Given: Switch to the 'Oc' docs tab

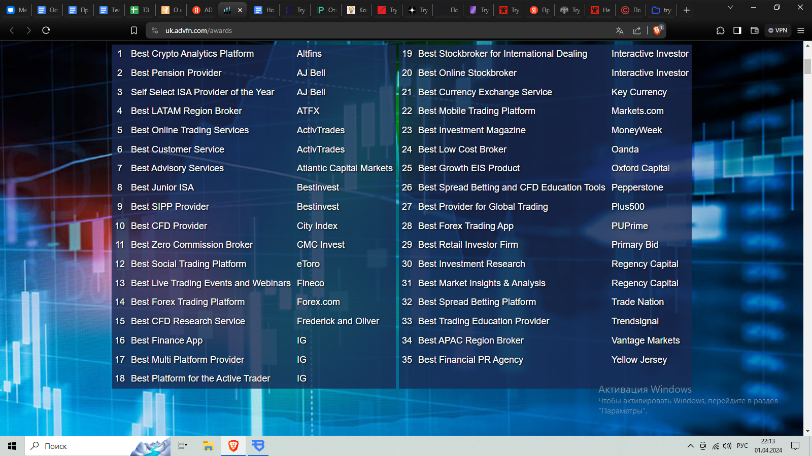Looking at the screenshot, I should (48, 10).
